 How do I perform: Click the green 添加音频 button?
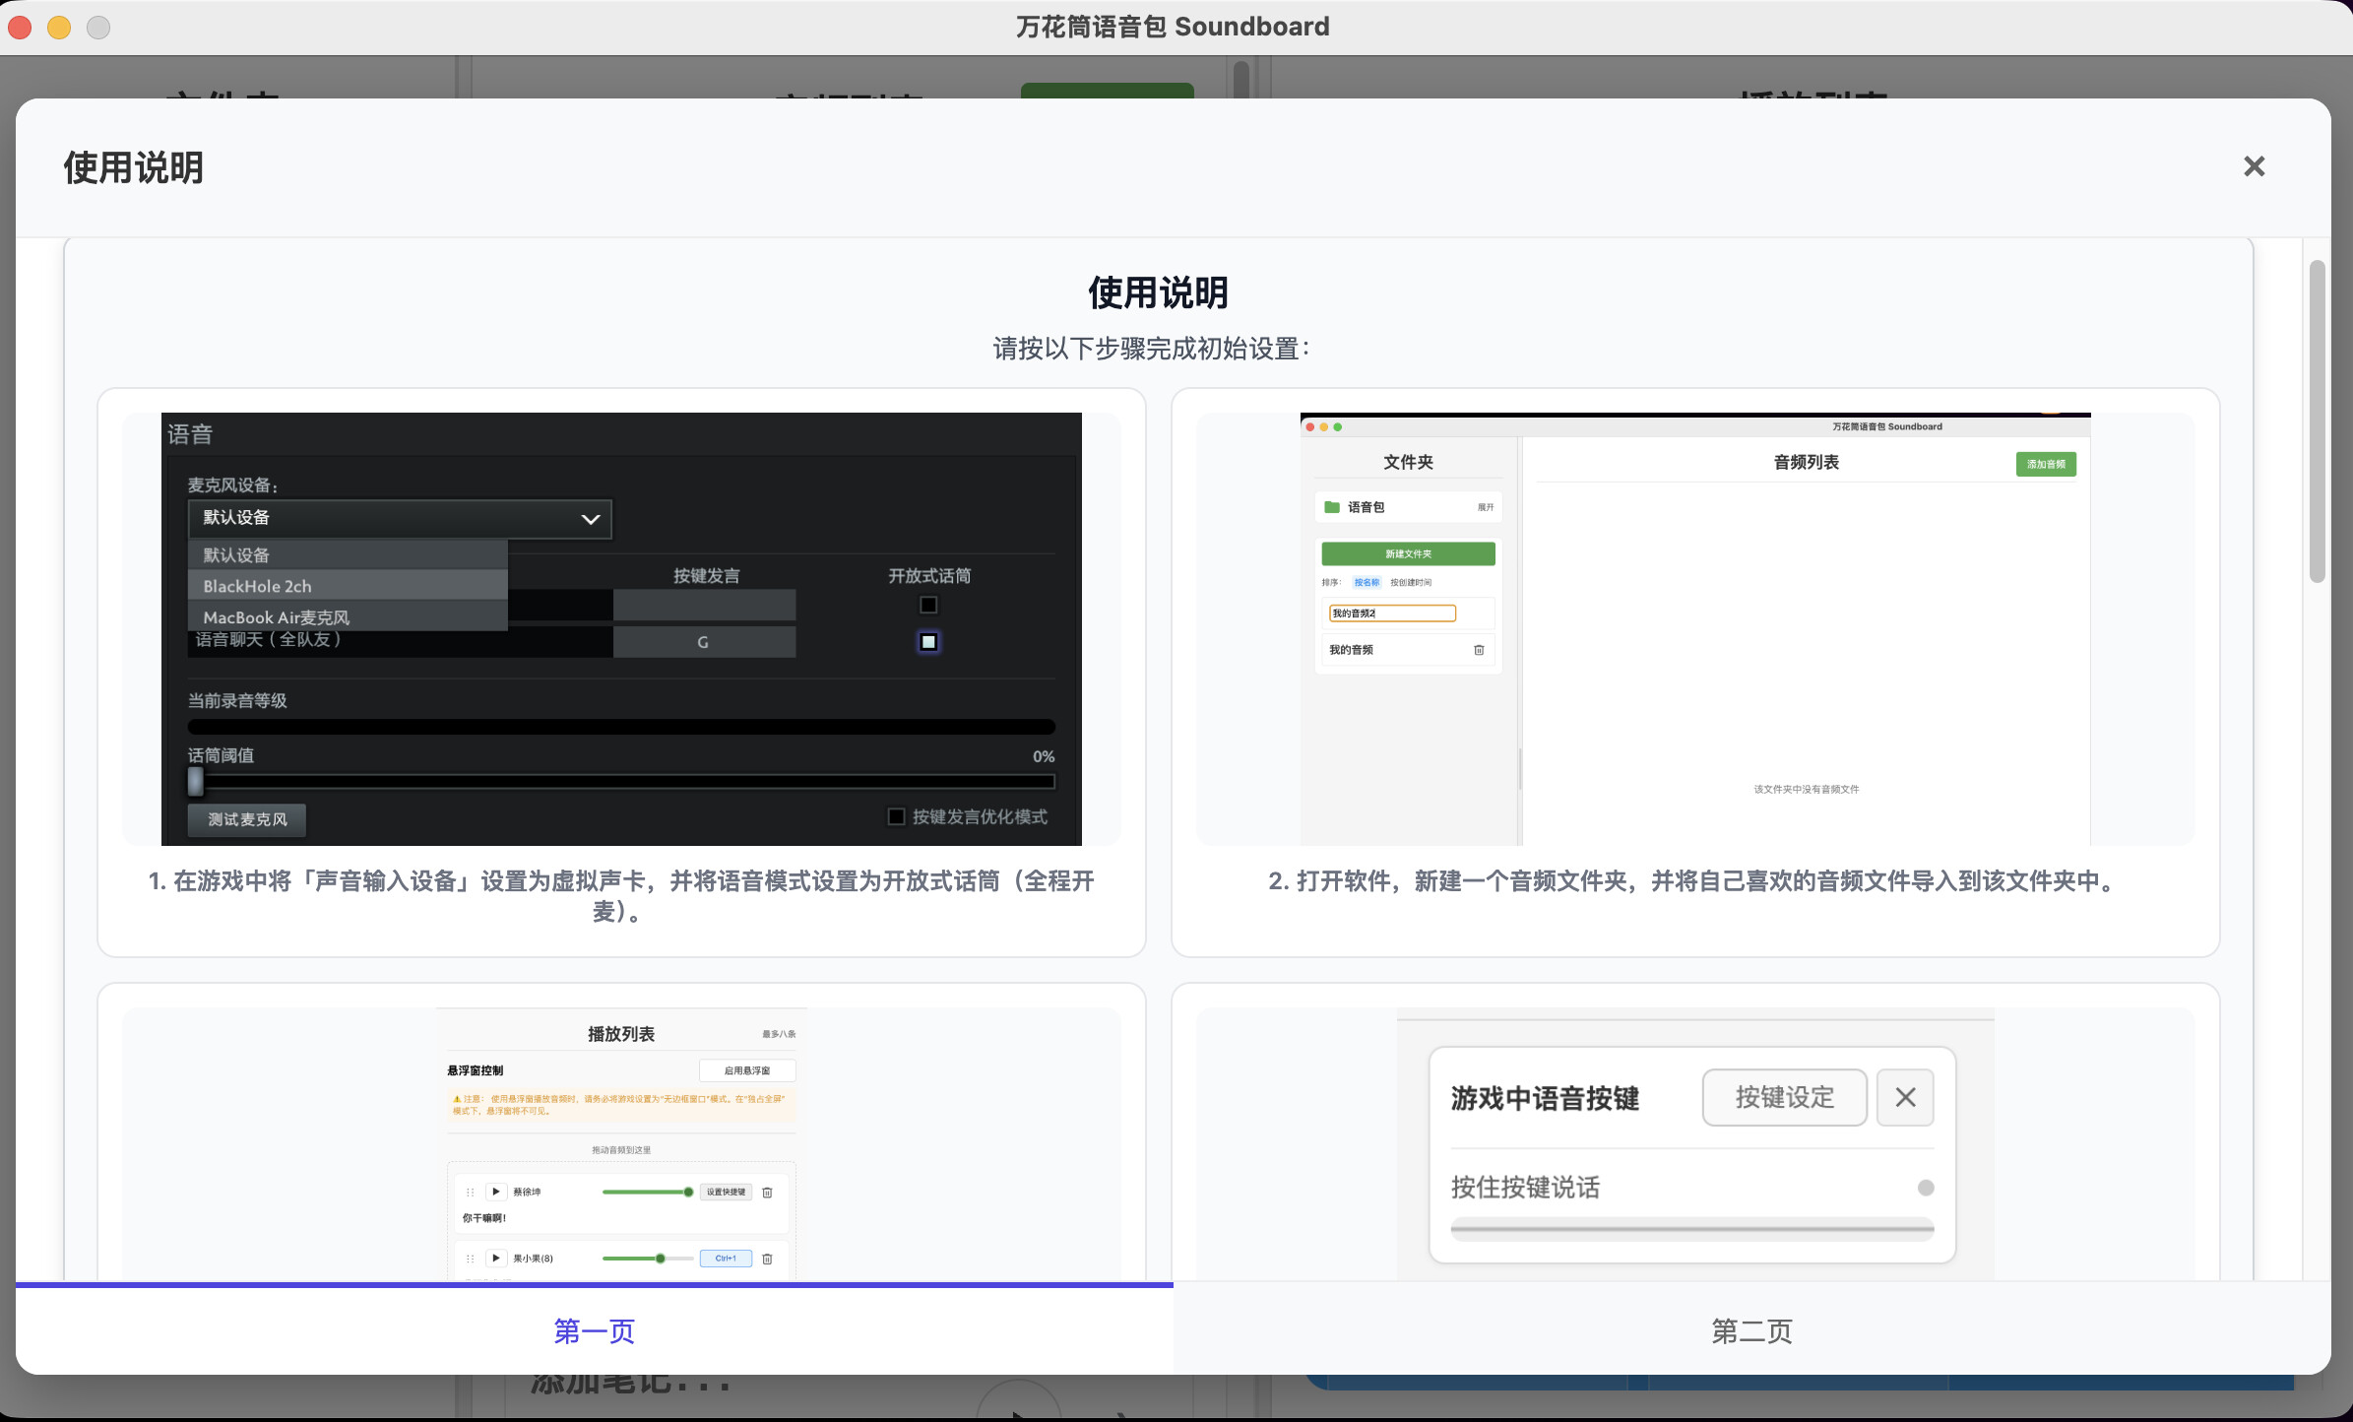pos(2045,463)
